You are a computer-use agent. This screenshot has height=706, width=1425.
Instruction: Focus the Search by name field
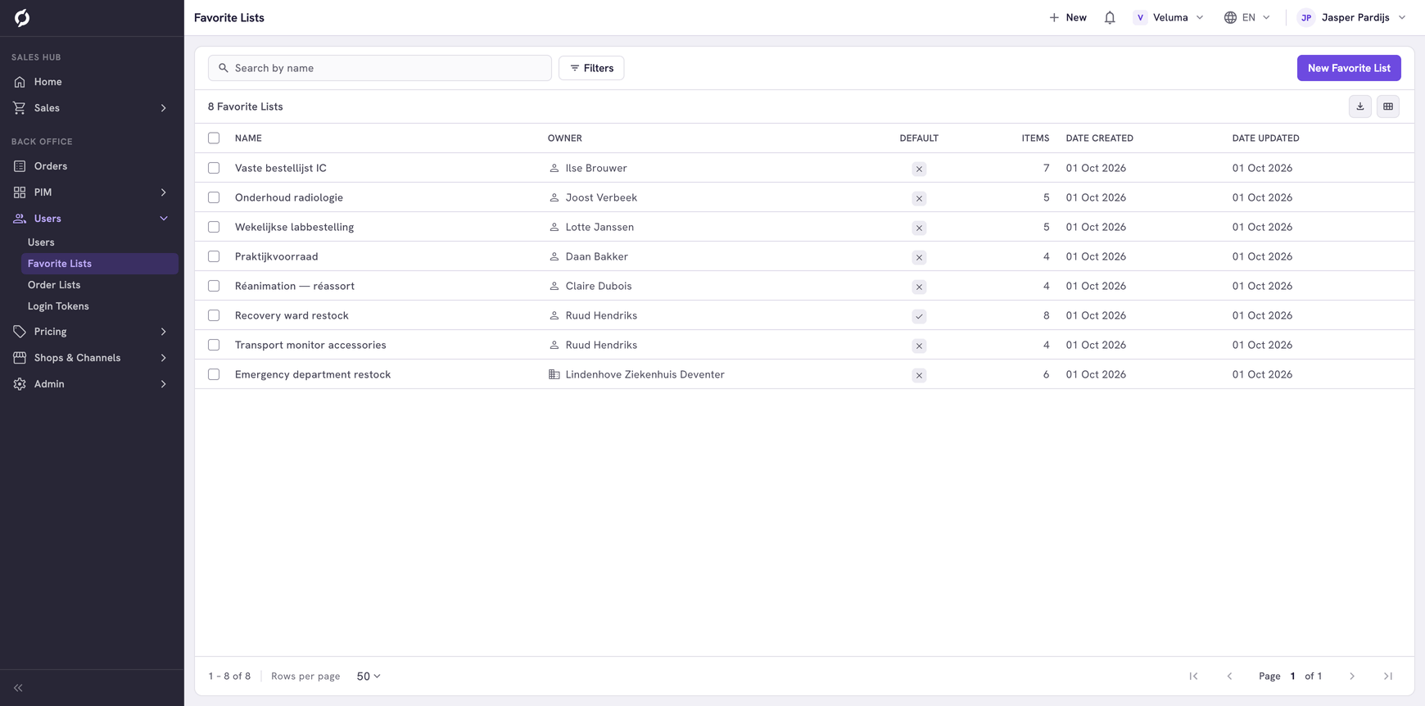click(380, 68)
